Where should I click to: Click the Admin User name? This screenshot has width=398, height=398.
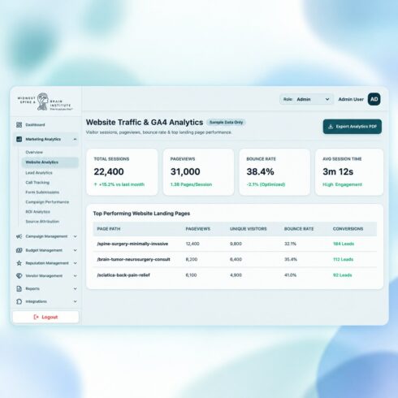351,99
